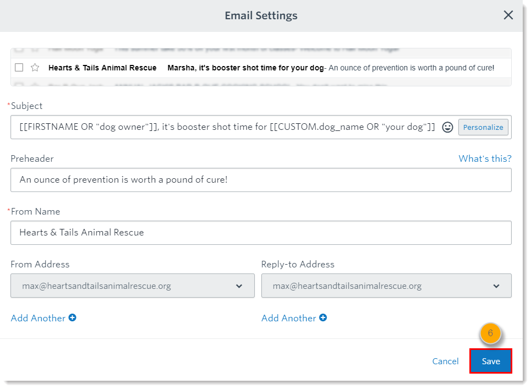Add Another from address via the text link
This screenshot has height=389, width=531.
coord(37,318)
